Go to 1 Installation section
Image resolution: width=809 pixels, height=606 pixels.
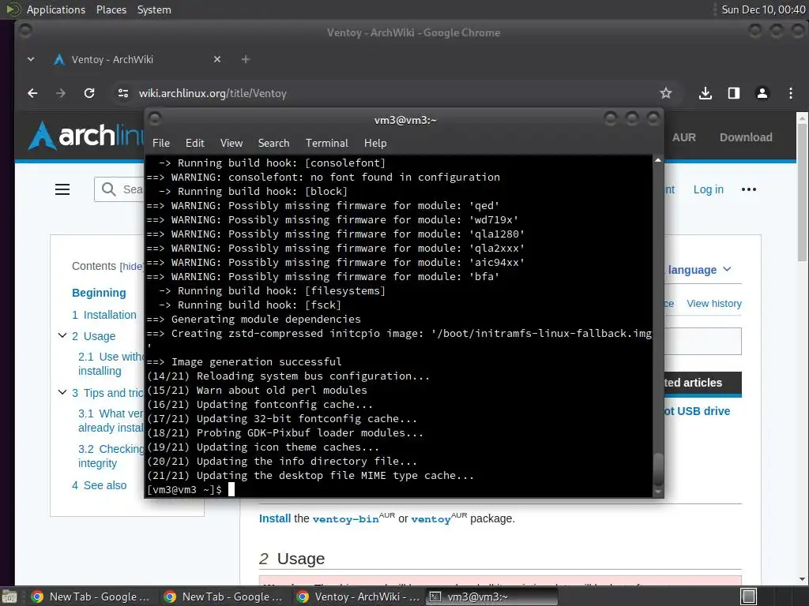pyautogui.click(x=104, y=315)
